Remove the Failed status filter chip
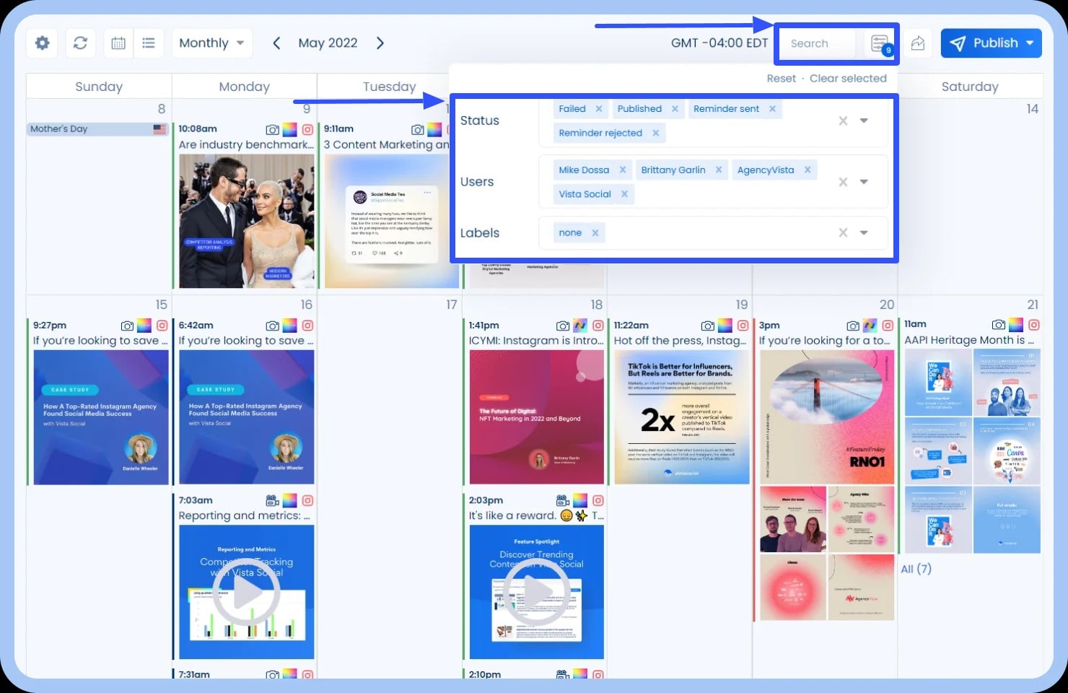This screenshot has height=693, width=1068. (600, 108)
